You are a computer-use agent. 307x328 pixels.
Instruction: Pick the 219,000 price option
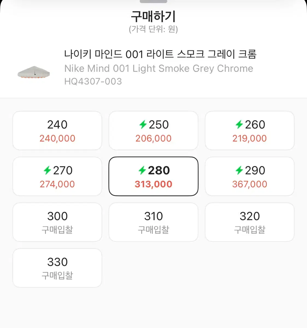tap(250, 131)
